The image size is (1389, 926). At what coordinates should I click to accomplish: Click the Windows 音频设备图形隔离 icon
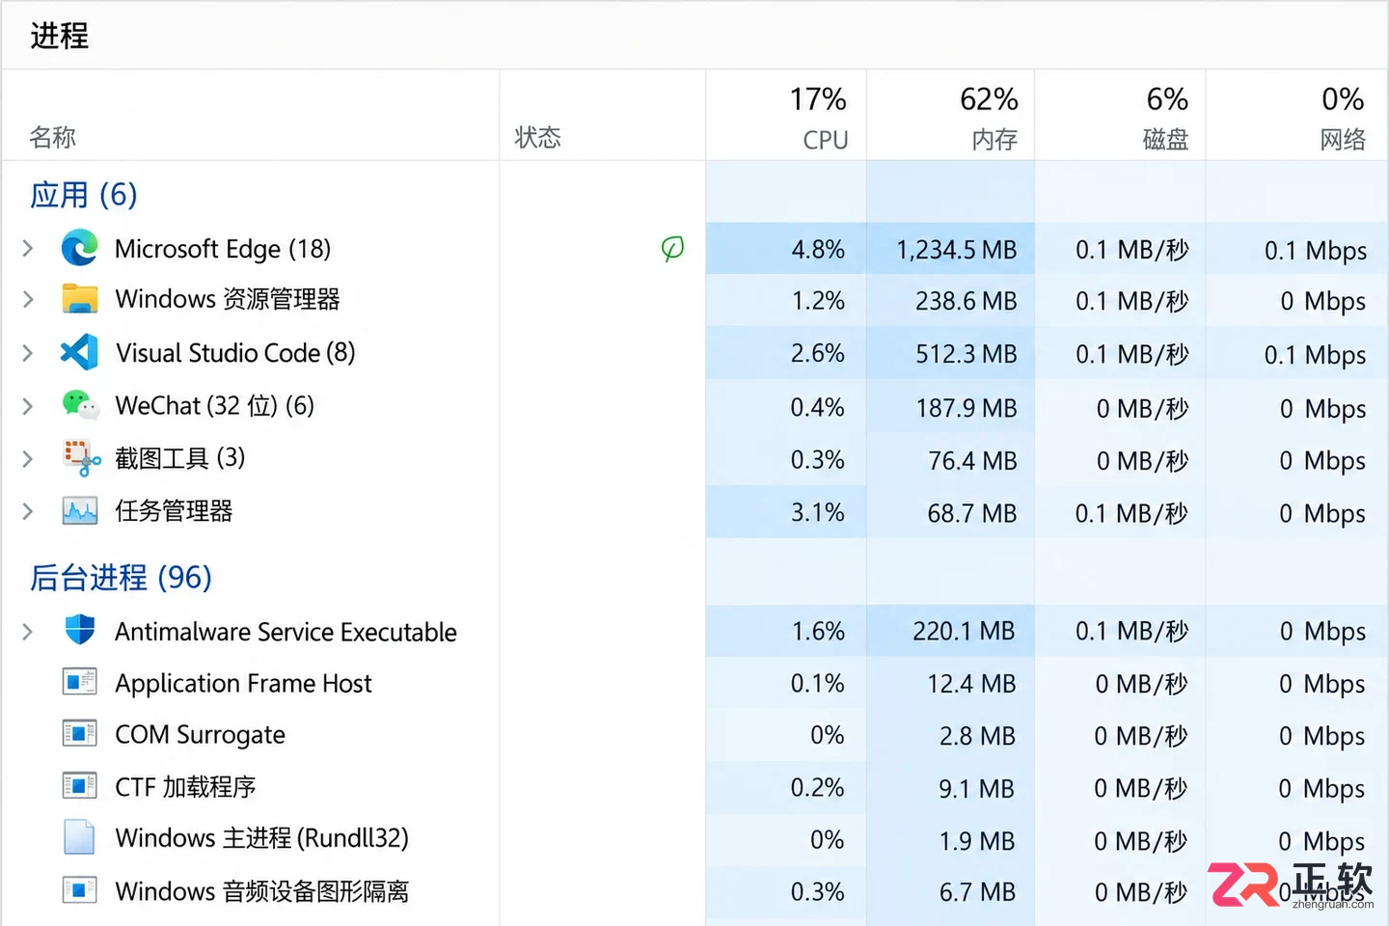[x=79, y=890]
